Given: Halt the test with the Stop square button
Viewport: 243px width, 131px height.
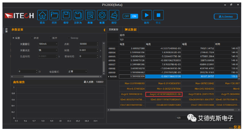Looking at the screenshot, I should 158,15.
